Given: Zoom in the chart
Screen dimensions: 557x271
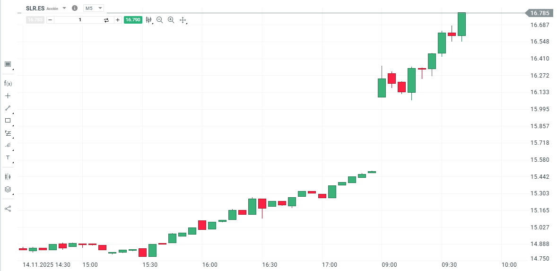Looking at the screenshot, I should tap(171, 20).
